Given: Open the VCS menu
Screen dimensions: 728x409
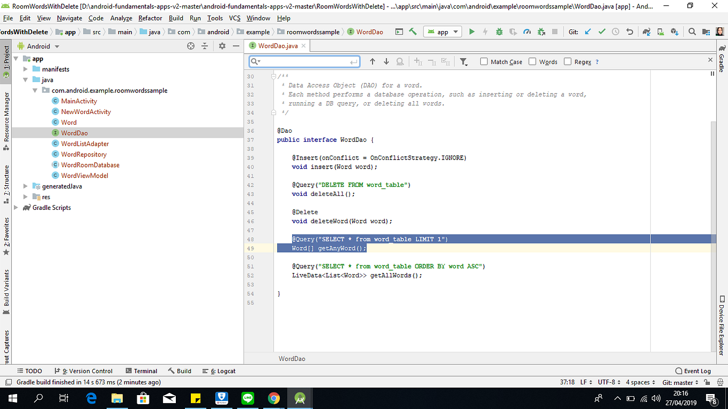Looking at the screenshot, I should pos(235,18).
